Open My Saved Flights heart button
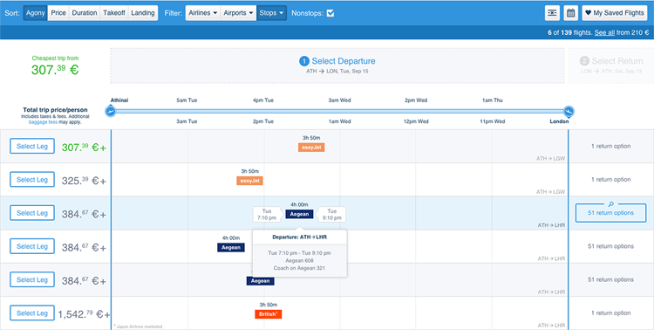The image size is (654, 330). tap(615, 13)
